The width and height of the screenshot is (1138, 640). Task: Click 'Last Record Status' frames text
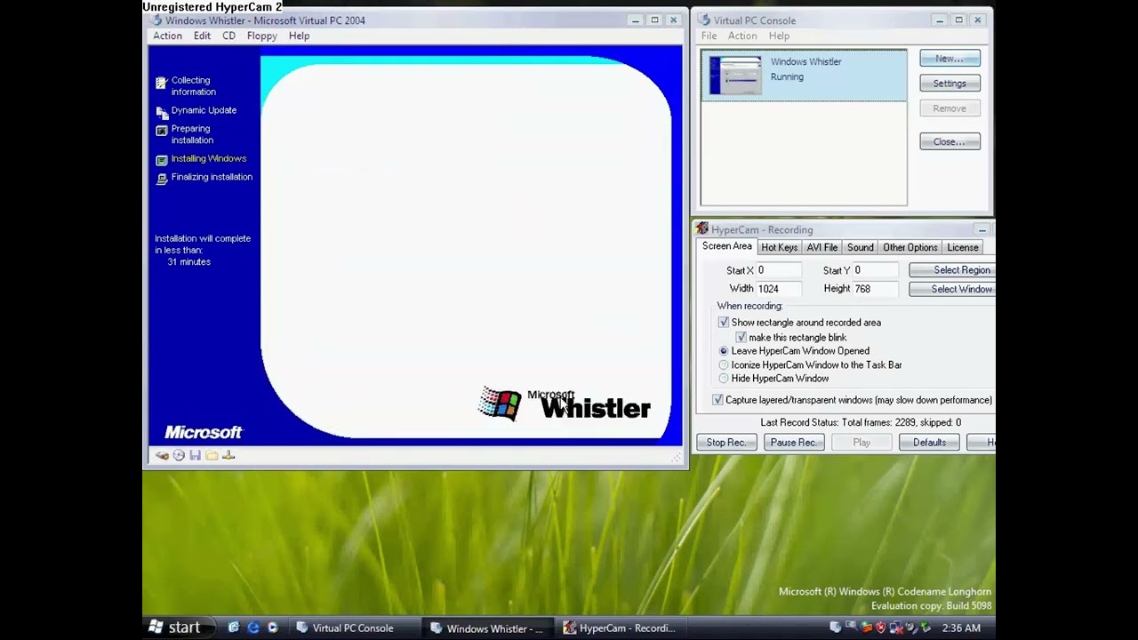coord(861,422)
